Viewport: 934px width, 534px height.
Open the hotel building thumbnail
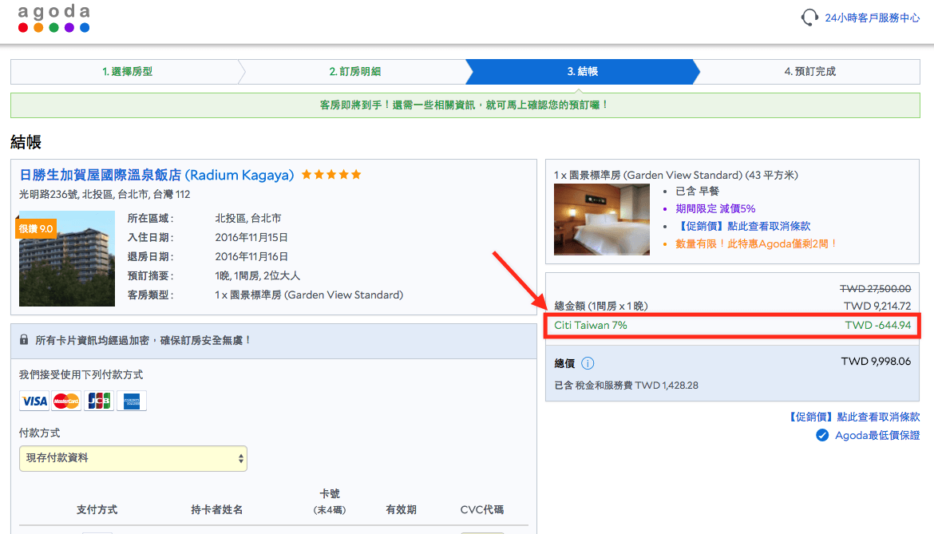(67, 259)
